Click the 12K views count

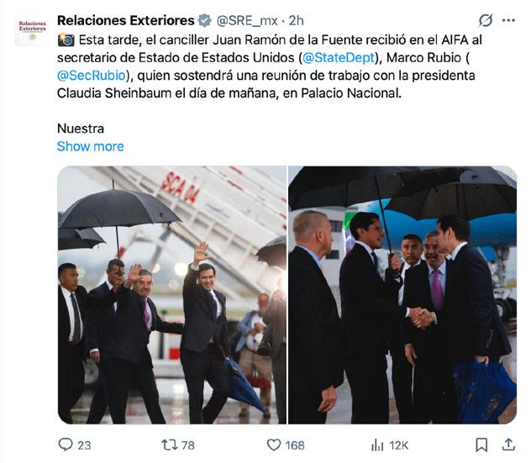(398, 445)
